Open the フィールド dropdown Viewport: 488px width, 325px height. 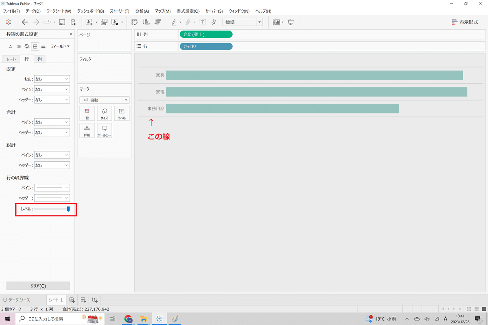point(60,47)
